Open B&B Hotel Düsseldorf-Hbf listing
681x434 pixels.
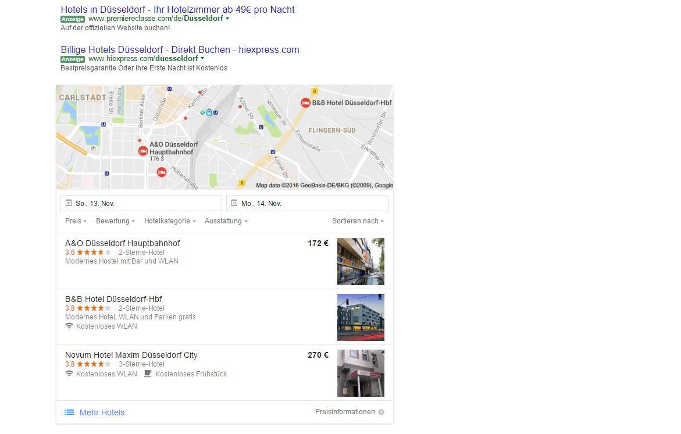[113, 300]
